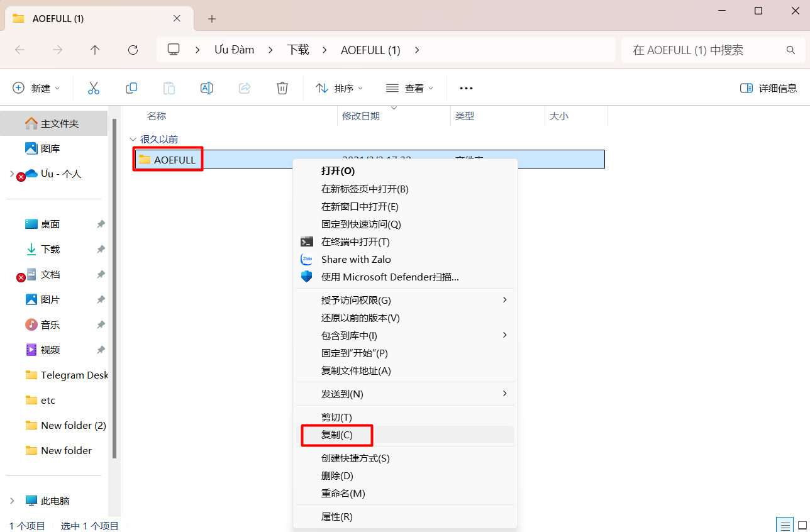
Task: Choose 在新窗口中打开(E)
Action: click(405, 206)
